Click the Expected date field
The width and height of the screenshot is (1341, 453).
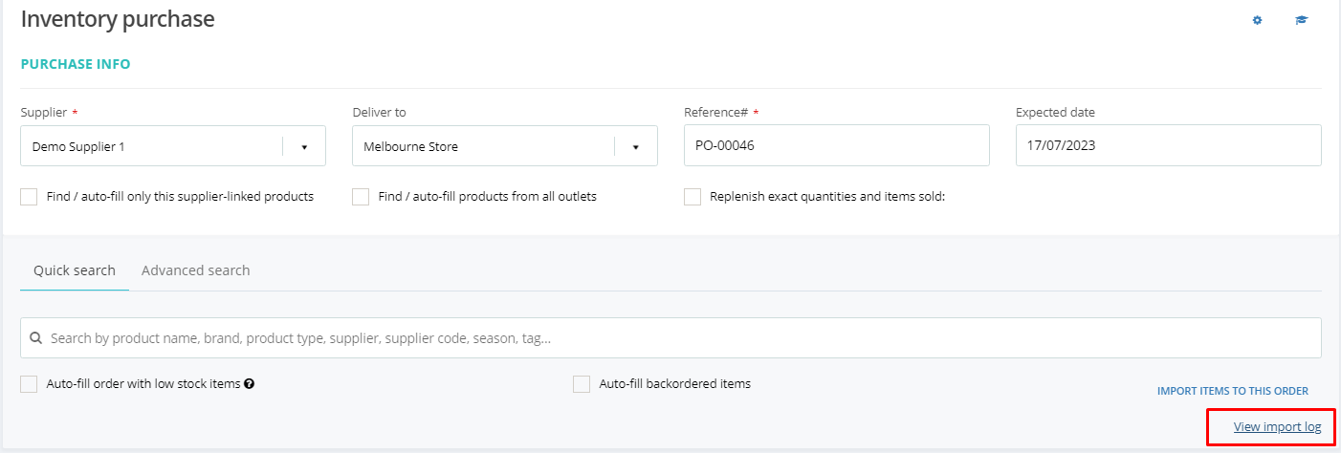point(1169,146)
